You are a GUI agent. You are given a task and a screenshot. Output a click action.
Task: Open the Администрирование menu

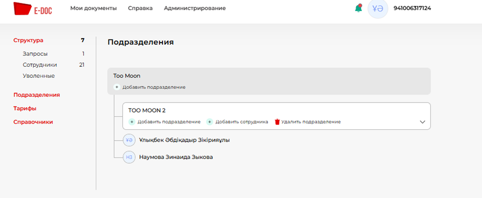194,8
